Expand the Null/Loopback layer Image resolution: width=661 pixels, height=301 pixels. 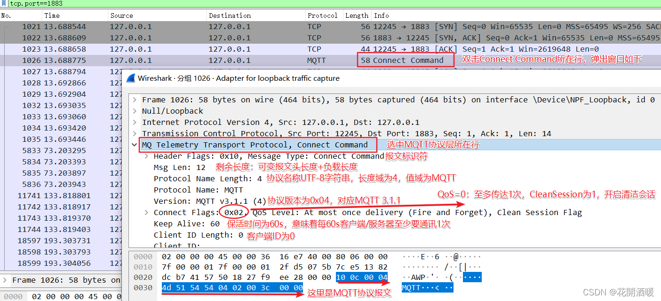coord(134,111)
